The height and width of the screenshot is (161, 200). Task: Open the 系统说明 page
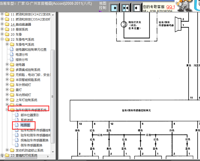pos(27,120)
